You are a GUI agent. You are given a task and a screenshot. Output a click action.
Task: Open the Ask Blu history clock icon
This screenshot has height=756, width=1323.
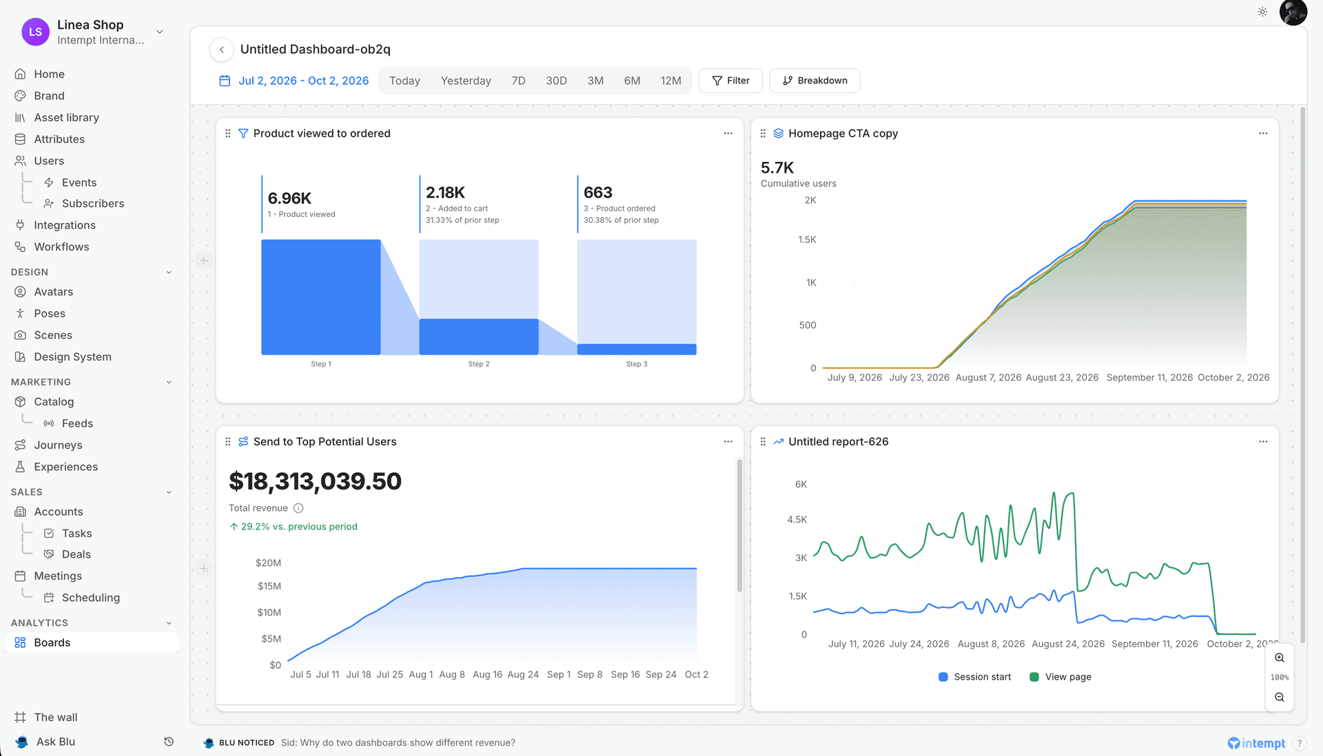coord(169,742)
